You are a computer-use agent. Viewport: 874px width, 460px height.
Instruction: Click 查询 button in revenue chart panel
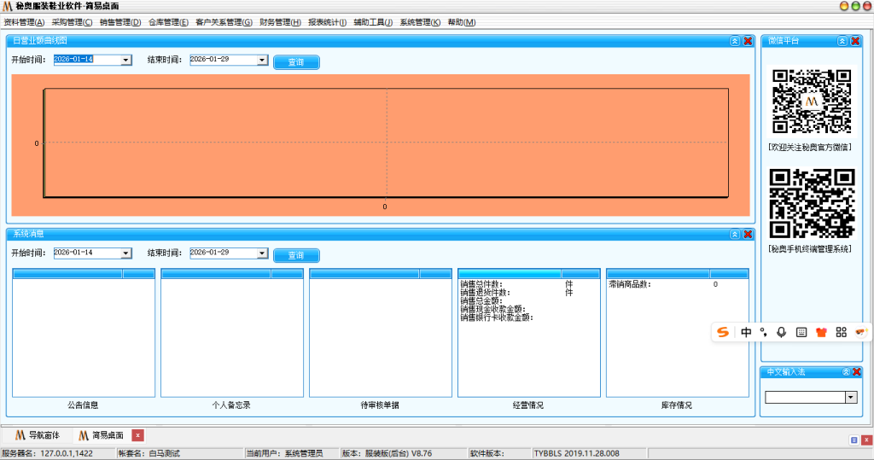296,62
